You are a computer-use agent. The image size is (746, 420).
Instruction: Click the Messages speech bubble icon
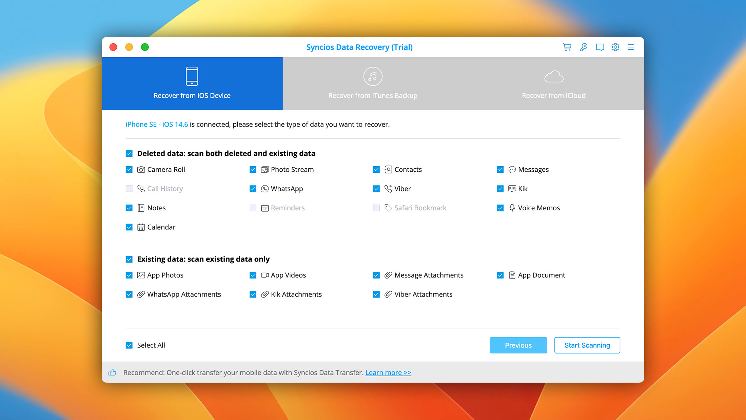point(512,170)
